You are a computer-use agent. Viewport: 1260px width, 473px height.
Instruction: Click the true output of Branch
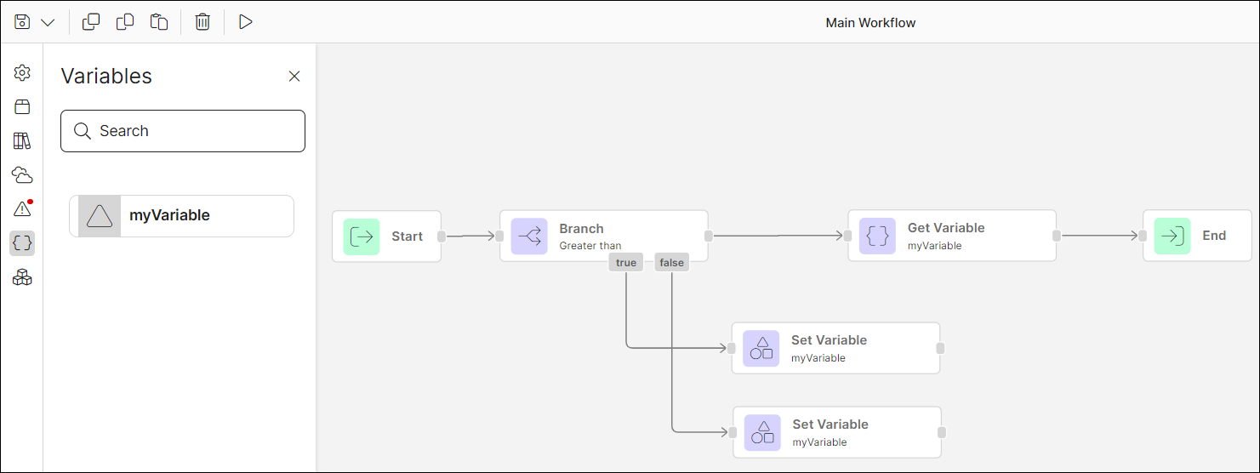pyautogui.click(x=626, y=263)
